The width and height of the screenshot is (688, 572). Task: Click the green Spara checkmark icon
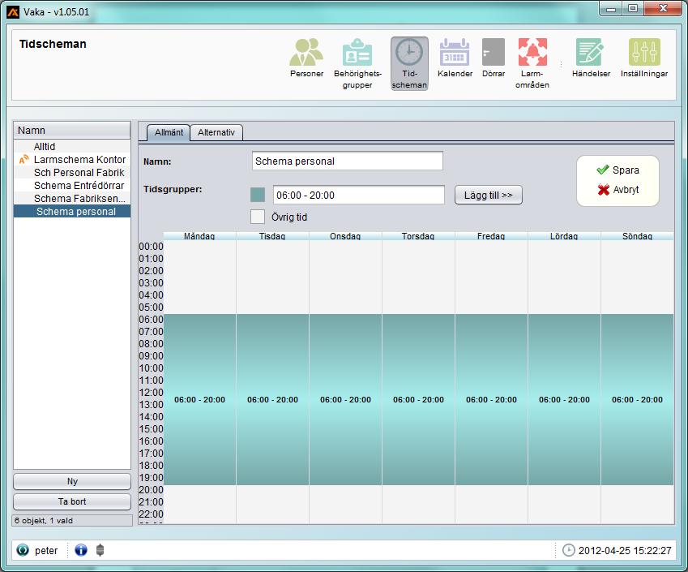(602, 170)
